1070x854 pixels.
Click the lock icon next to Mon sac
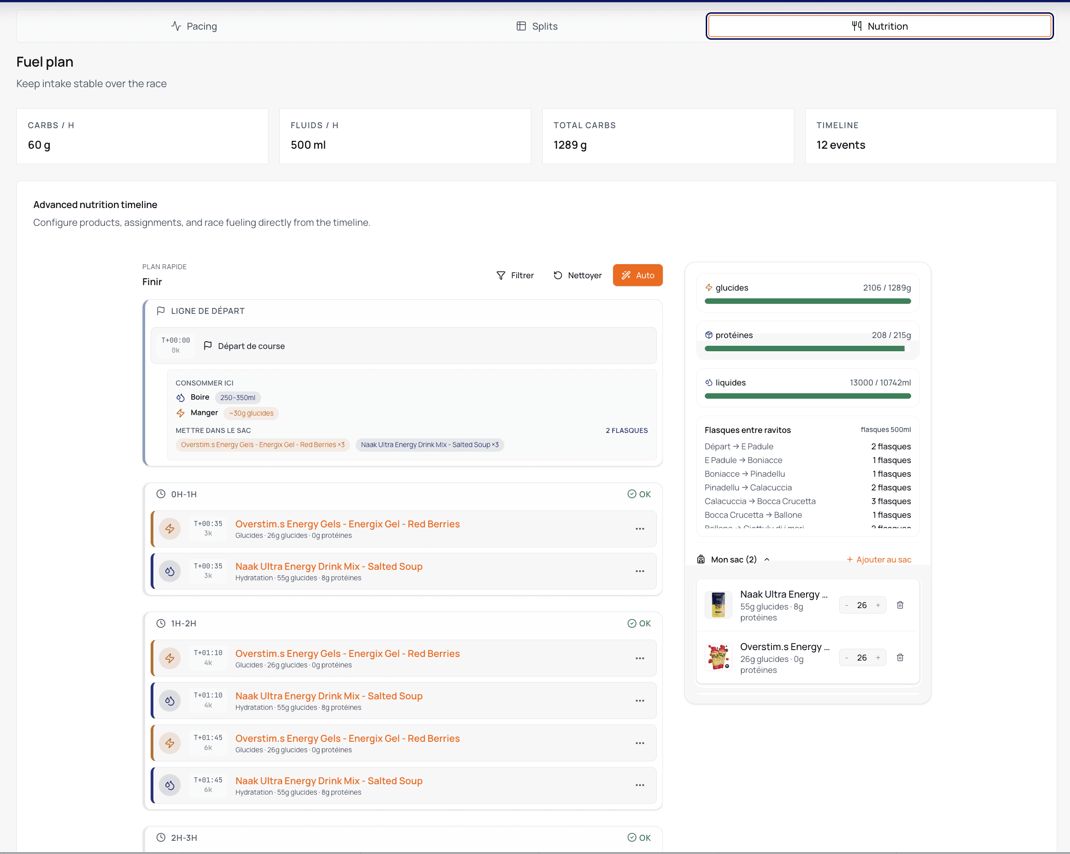[x=701, y=559]
